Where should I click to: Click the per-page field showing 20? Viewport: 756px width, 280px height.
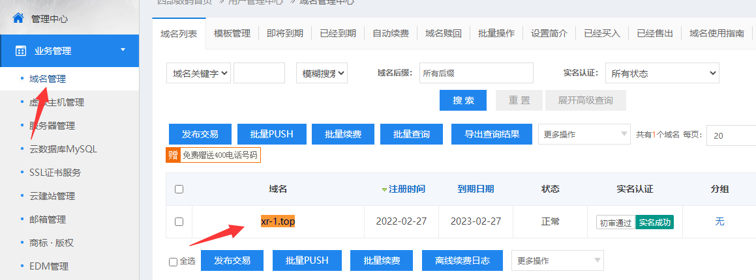(731, 135)
